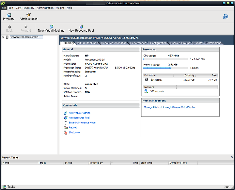Switch to the Resource Allocation tab
235x190 pixels.
pos(114,43)
